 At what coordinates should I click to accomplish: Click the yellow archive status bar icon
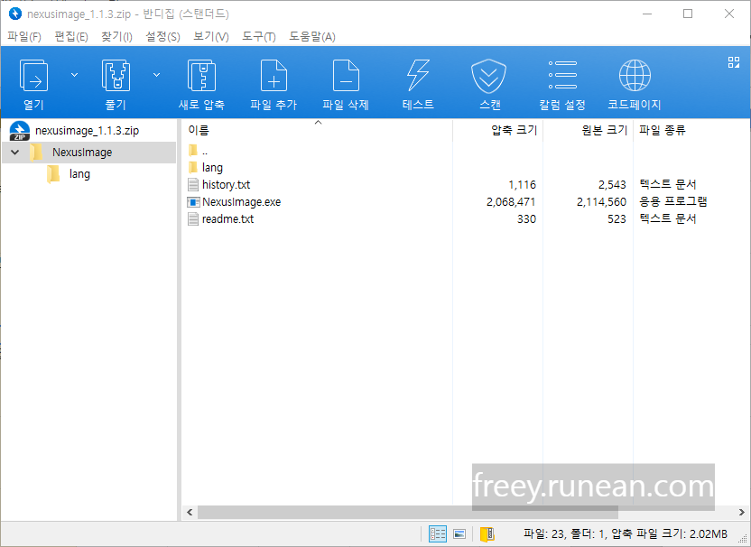[487, 533]
